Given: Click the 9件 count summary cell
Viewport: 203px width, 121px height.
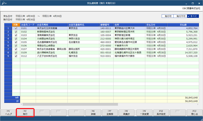Looking at the screenshot, I should [12, 98].
